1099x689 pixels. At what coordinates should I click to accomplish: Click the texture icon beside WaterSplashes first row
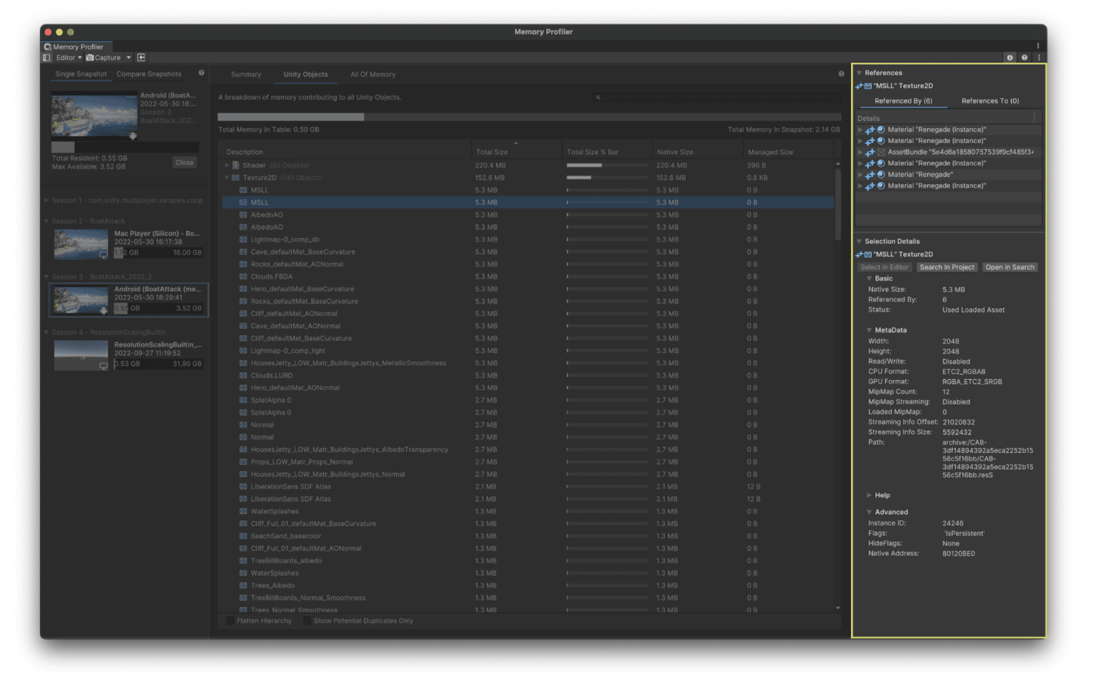tap(243, 511)
